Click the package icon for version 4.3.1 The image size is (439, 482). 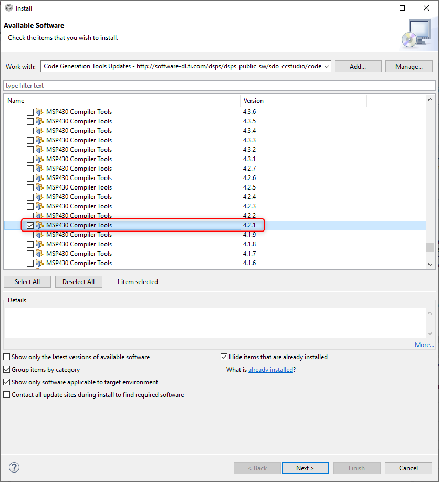click(40, 159)
